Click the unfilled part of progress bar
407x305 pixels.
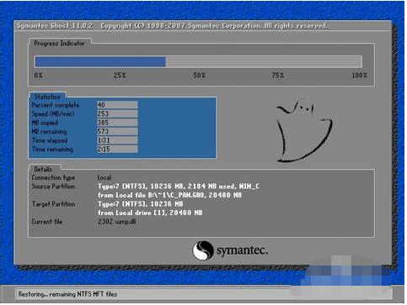point(264,62)
